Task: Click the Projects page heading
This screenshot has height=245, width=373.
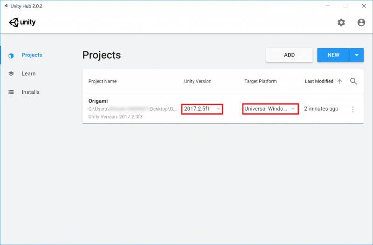Action: click(102, 55)
